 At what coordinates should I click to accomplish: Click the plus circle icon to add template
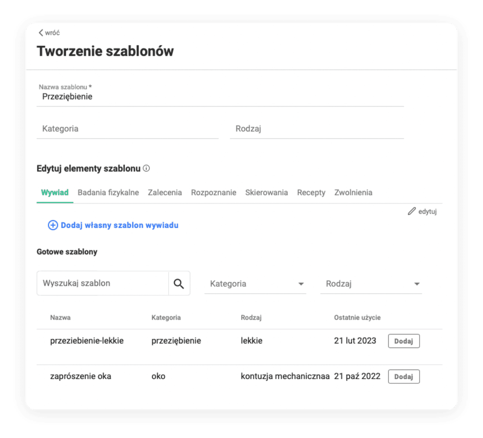coord(53,225)
